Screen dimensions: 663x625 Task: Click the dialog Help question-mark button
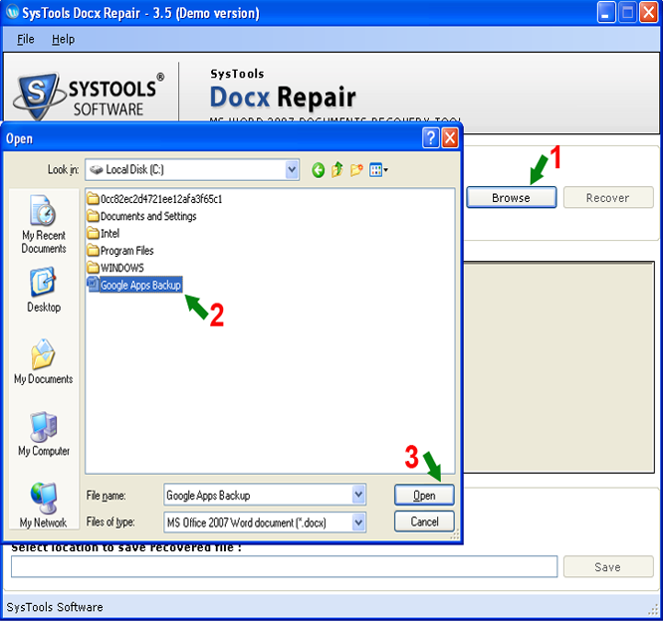(430, 138)
